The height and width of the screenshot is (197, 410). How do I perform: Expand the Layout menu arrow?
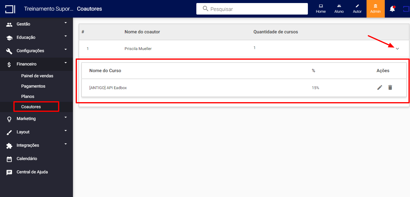(66, 131)
